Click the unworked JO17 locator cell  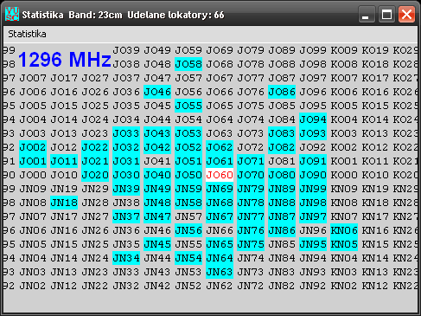(x=64, y=78)
